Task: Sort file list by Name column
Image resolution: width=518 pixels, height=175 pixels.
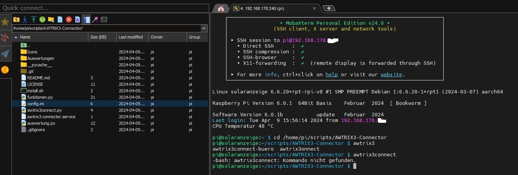Action: [25, 37]
